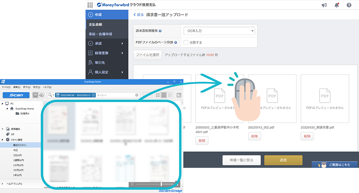
Task: Click the plus icon next to 申請
Action: point(90,15)
